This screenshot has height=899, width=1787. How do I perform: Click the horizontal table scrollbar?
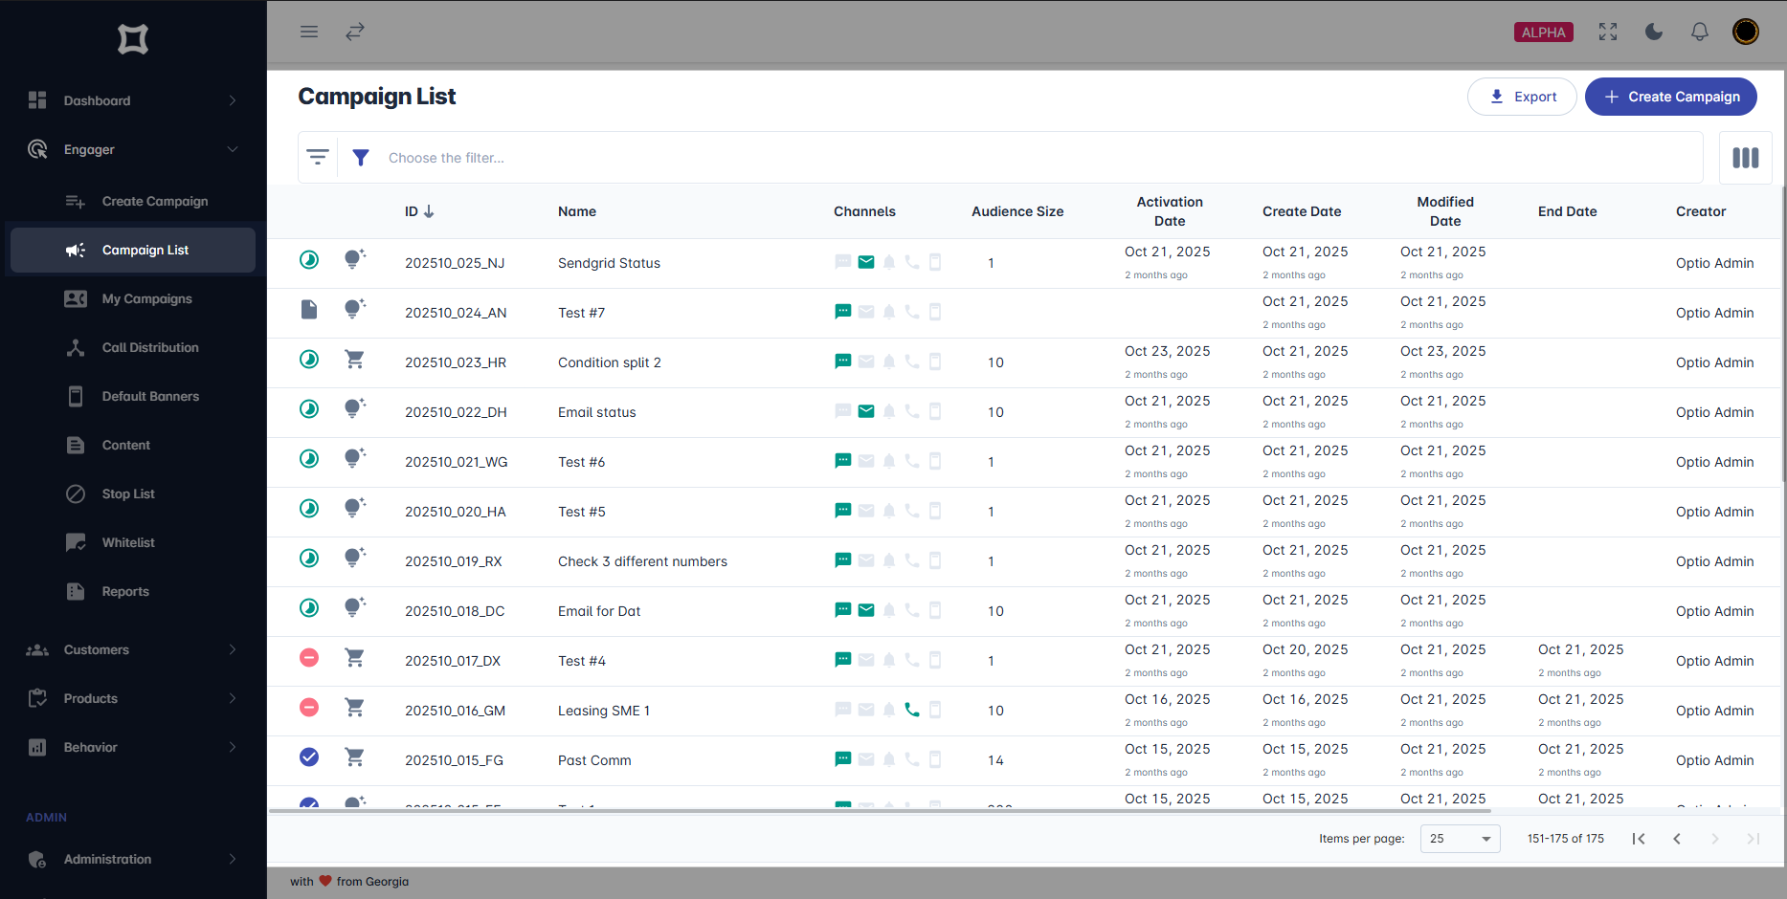pyautogui.click(x=881, y=810)
